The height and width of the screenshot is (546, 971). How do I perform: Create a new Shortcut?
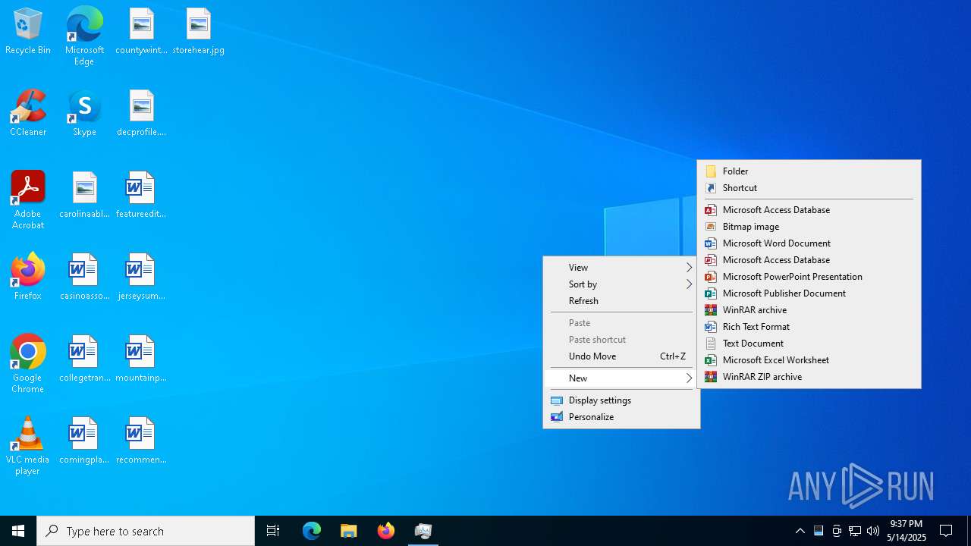tap(809, 187)
